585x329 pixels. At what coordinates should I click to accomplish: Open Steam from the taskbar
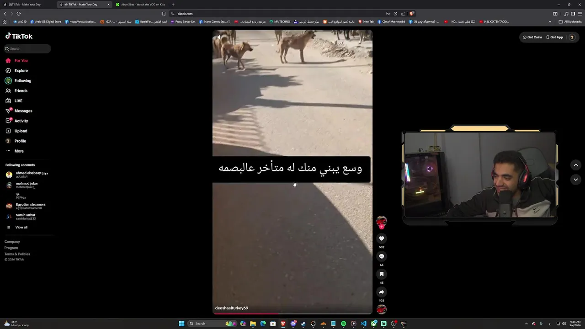click(x=303, y=324)
